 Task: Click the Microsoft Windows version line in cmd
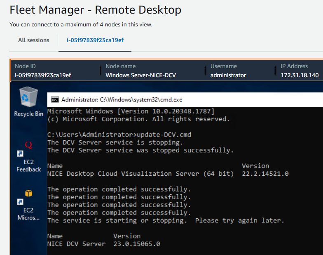(131, 111)
